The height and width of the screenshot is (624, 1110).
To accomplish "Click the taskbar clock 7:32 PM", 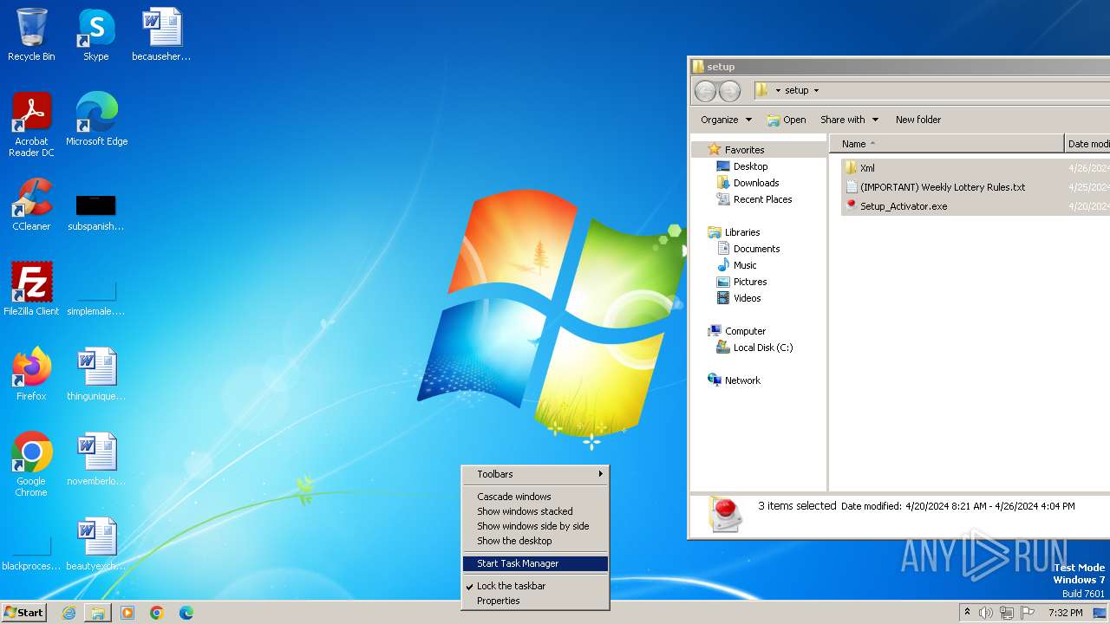I will 1065,613.
